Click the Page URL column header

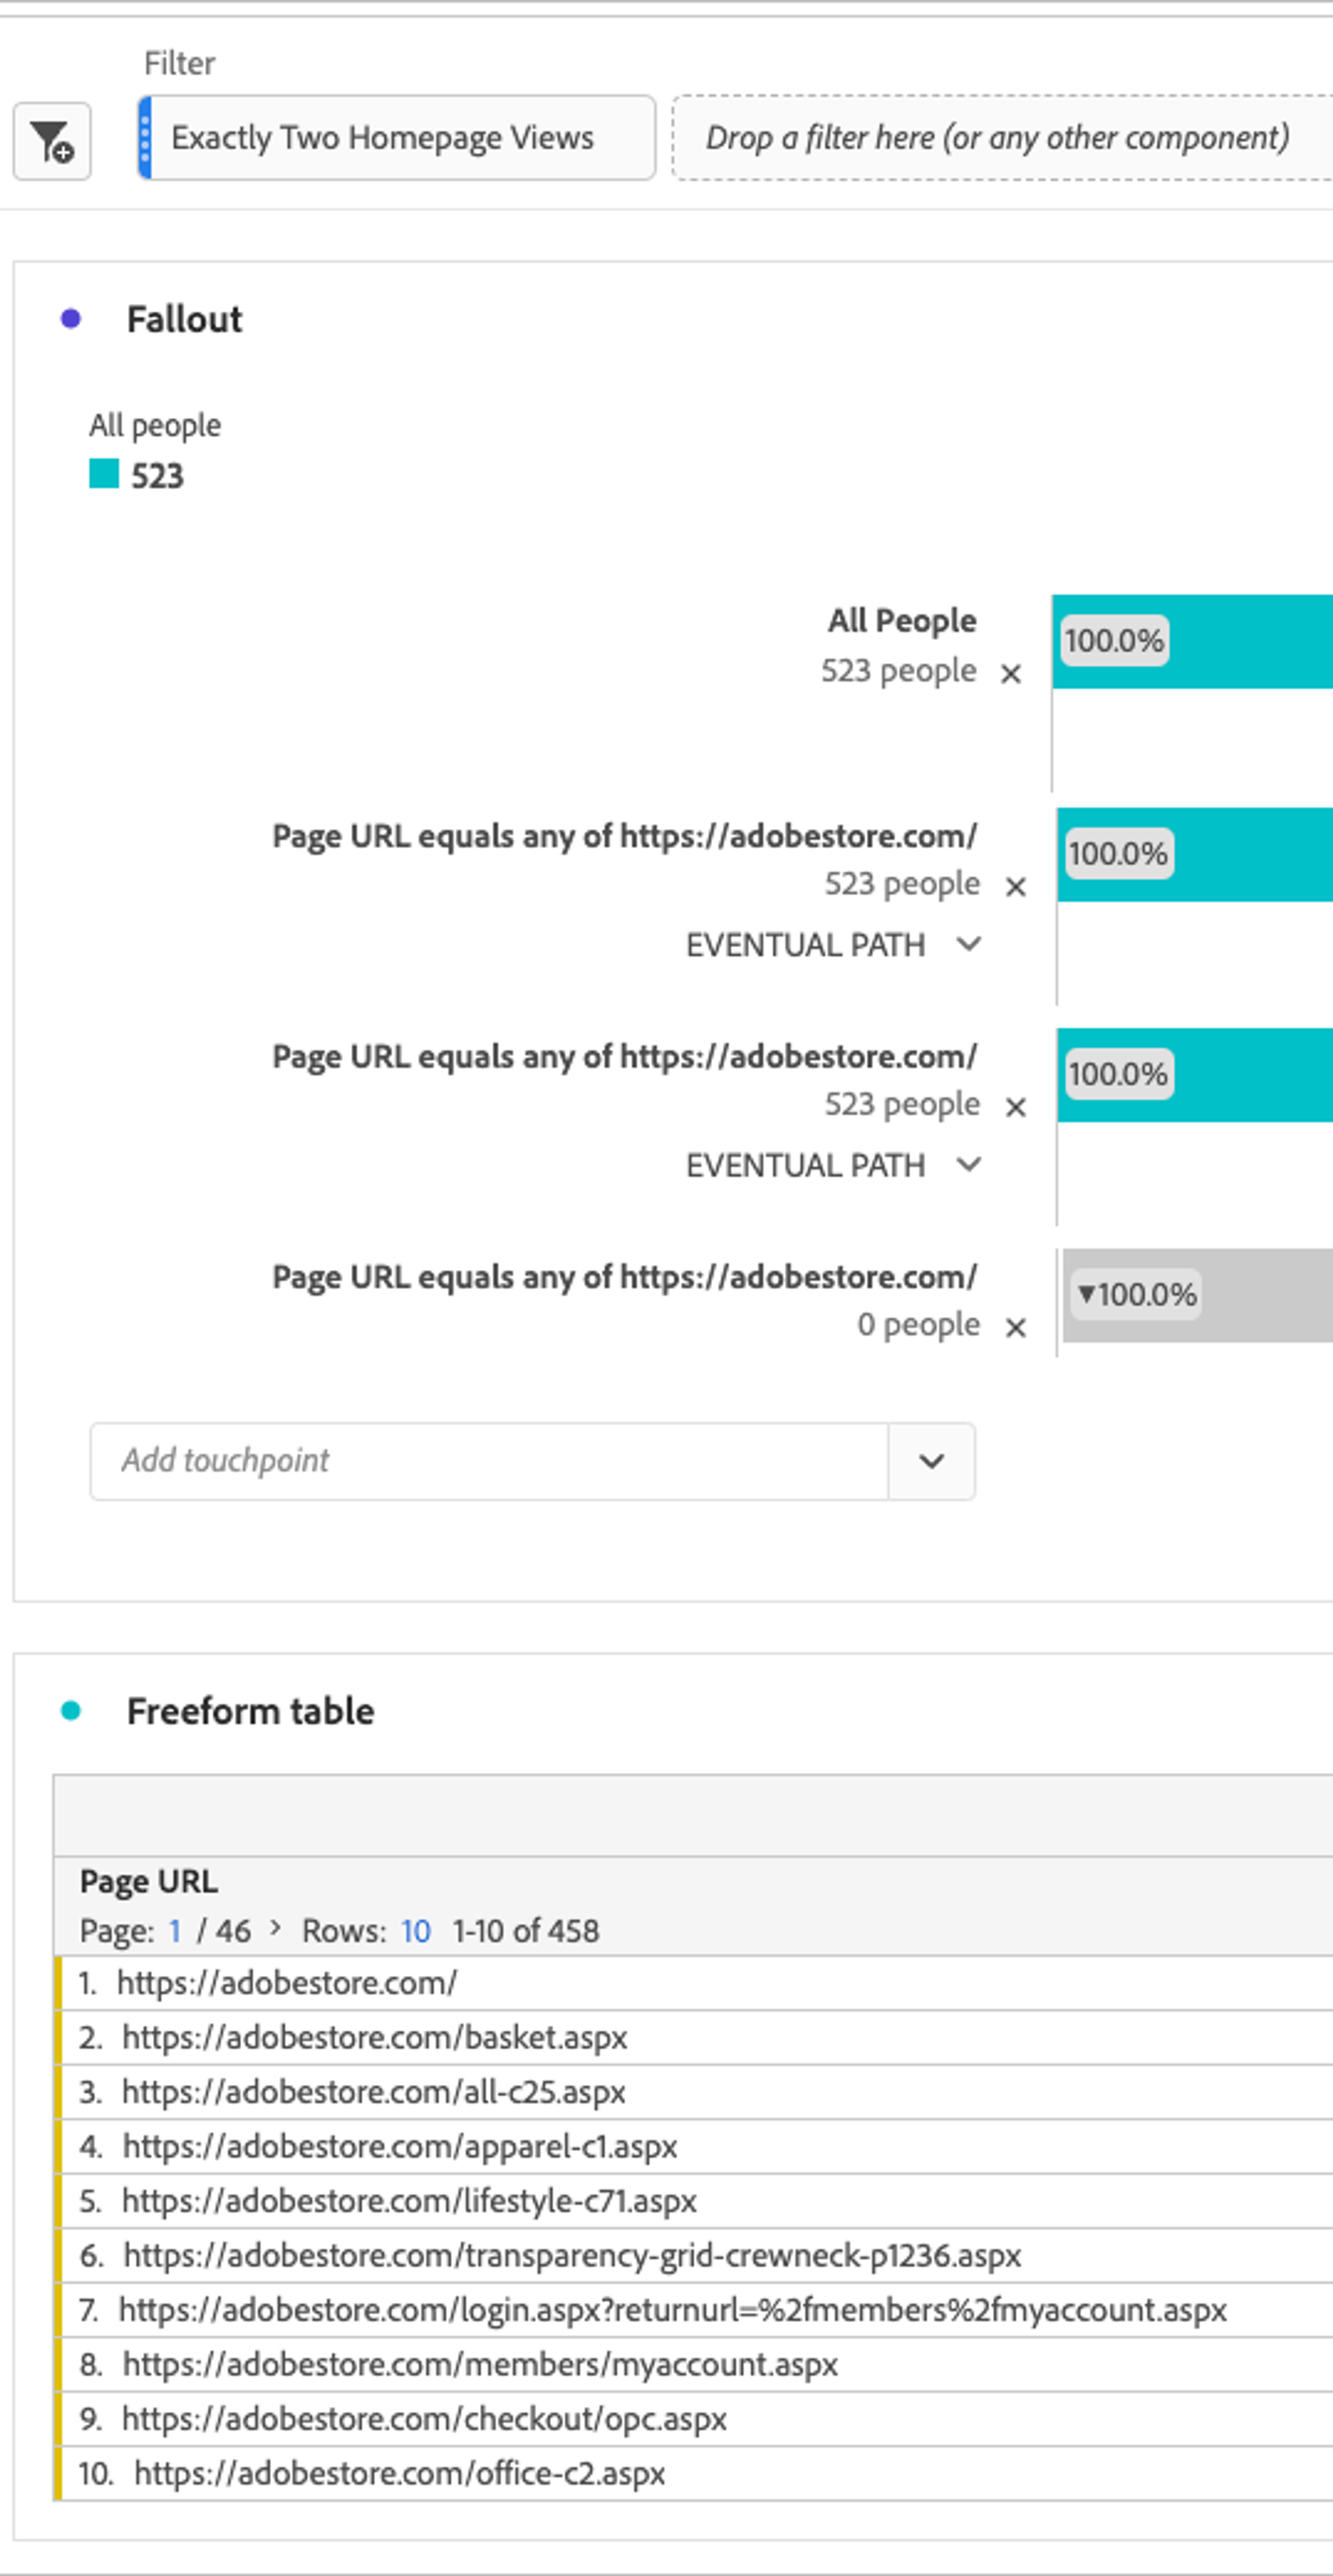click(x=149, y=1882)
